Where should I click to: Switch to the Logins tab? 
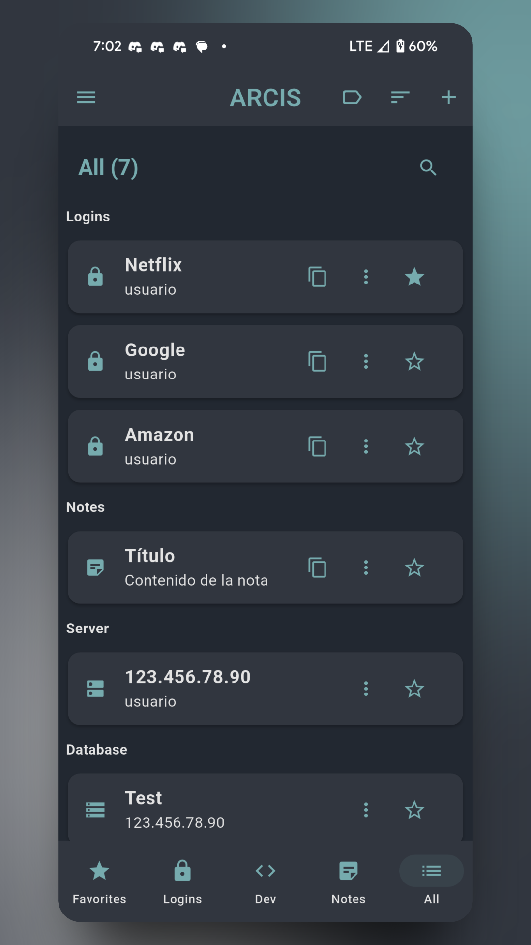pyautogui.click(x=182, y=882)
